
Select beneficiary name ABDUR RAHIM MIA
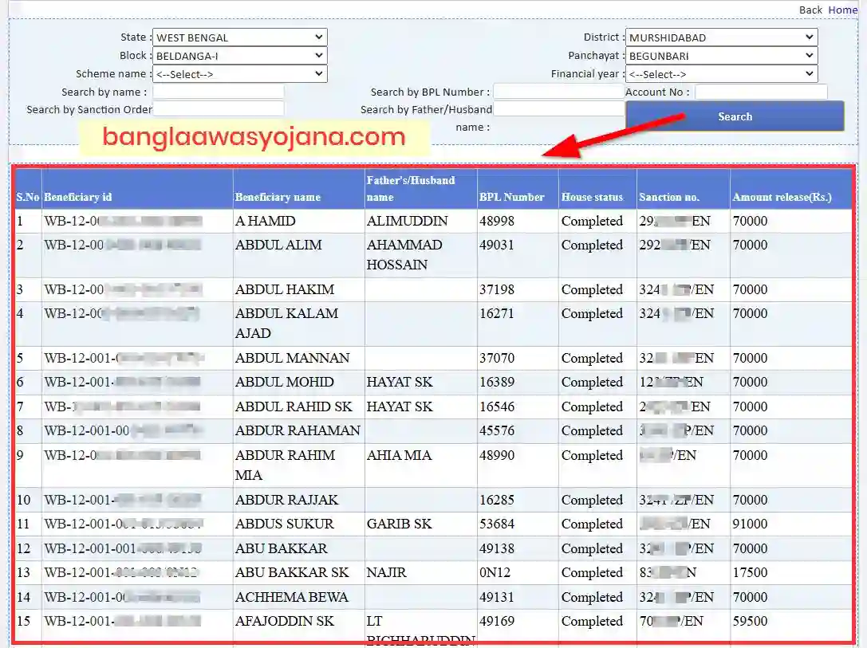point(285,465)
